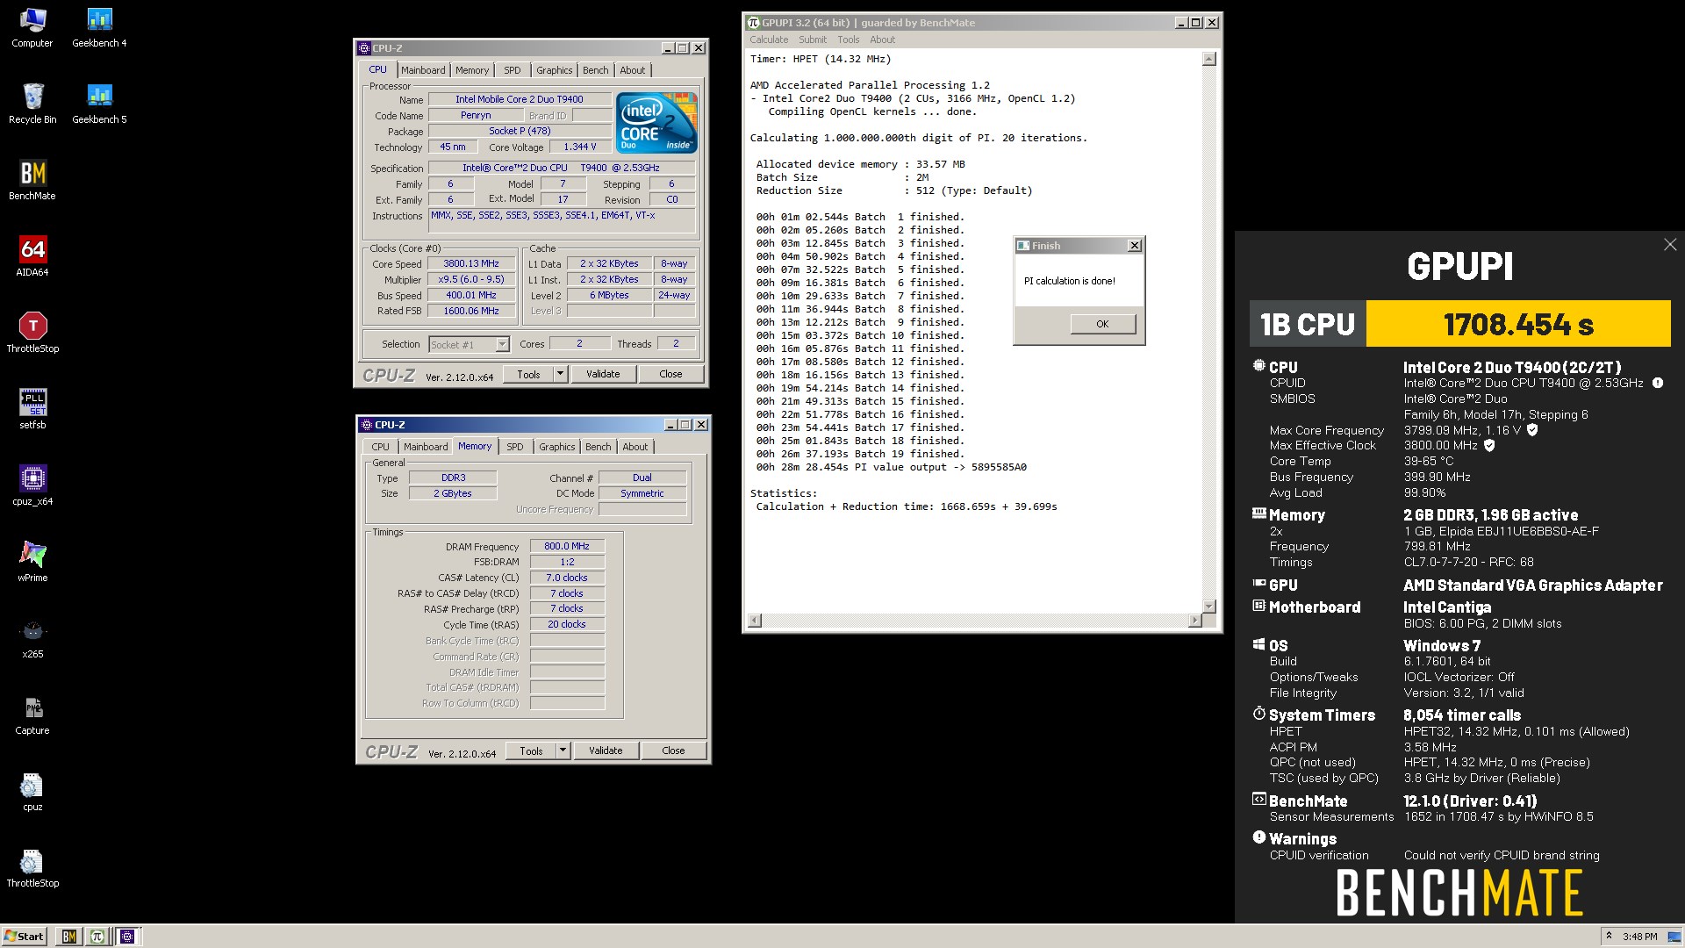Click Multiplier value x9.5 (6.0 - 9.5)
The height and width of the screenshot is (948, 1685).
coord(471,279)
